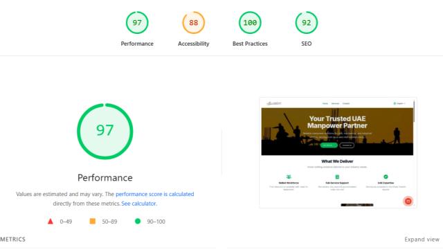
Task: Click the Performance score gauge showing 97
Action: pos(137,23)
